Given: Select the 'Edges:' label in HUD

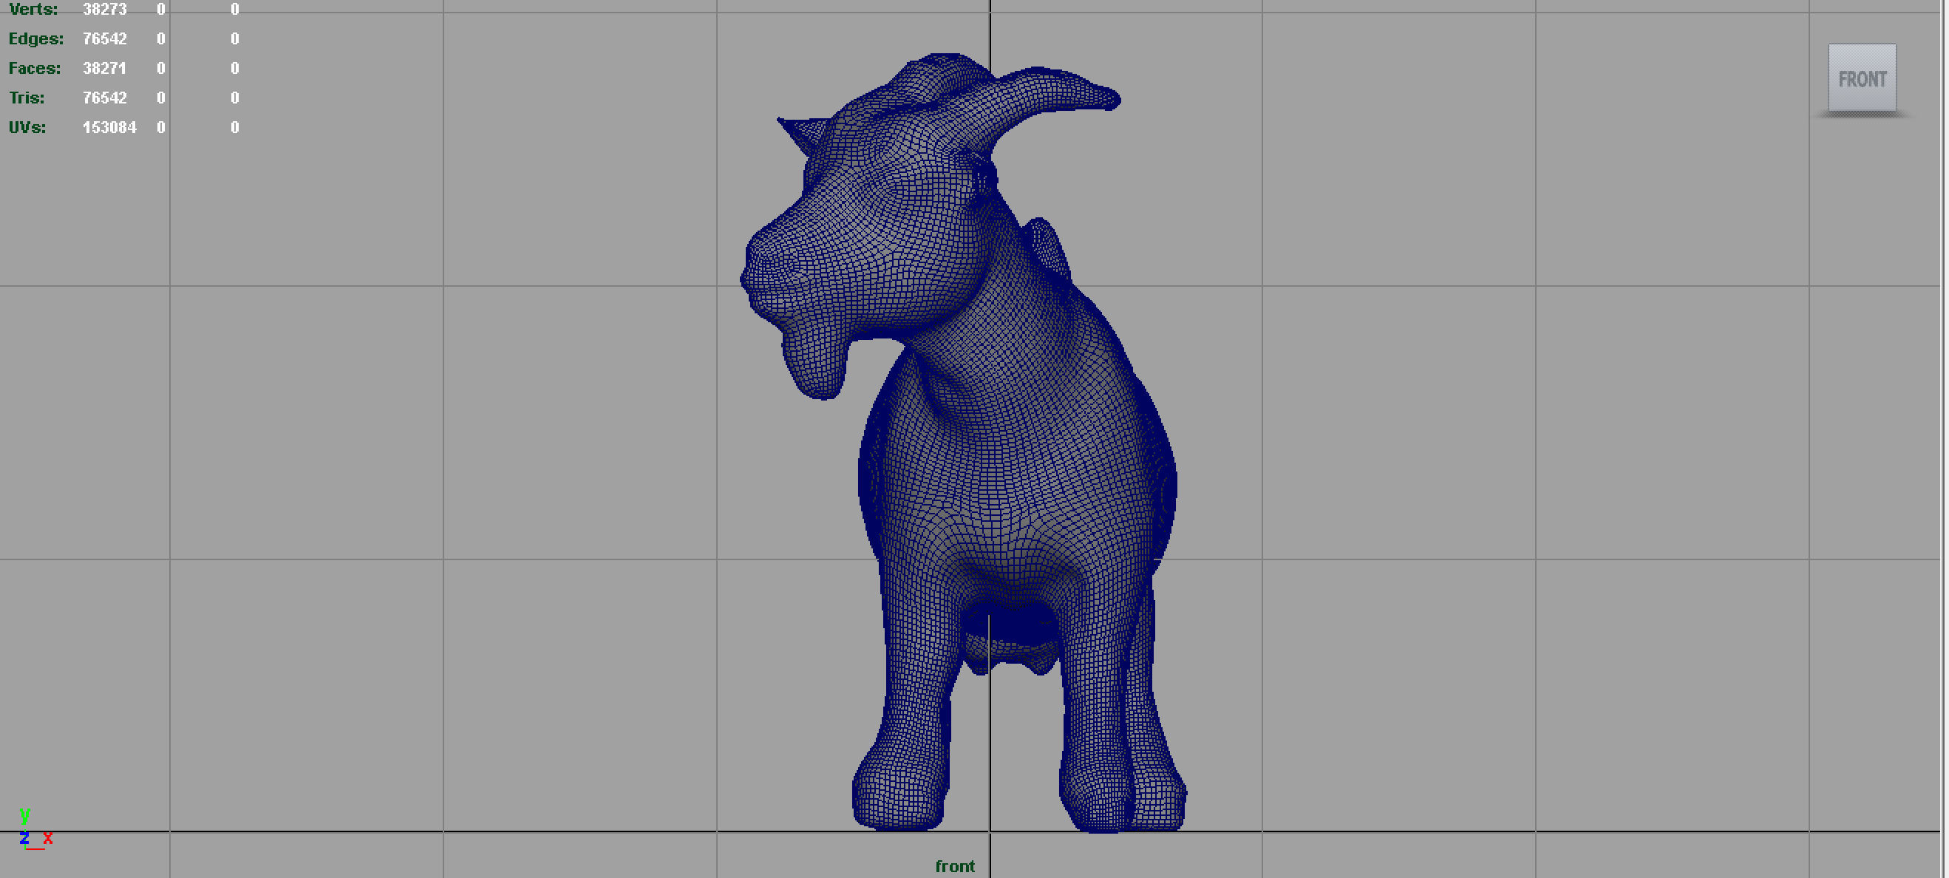Looking at the screenshot, I should [35, 38].
